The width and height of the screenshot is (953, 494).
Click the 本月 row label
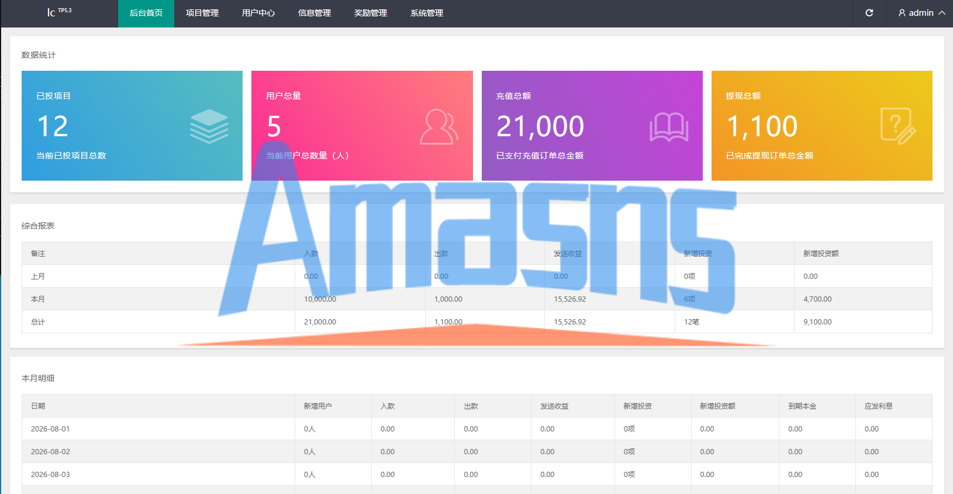(38, 299)
